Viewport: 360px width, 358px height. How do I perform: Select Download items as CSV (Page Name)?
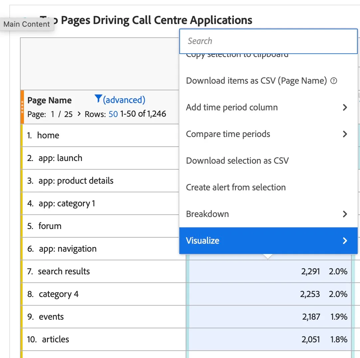tap(256, 81)
